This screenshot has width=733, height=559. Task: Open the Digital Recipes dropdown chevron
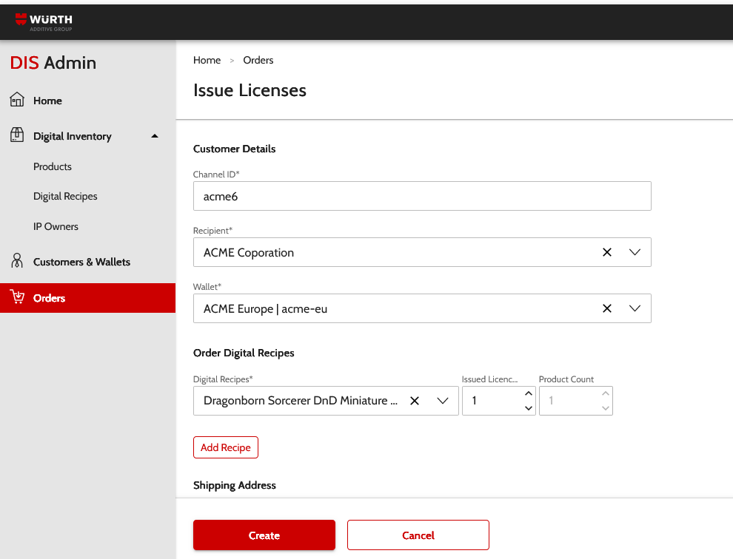pyautogui.click(x=443, y=401)
